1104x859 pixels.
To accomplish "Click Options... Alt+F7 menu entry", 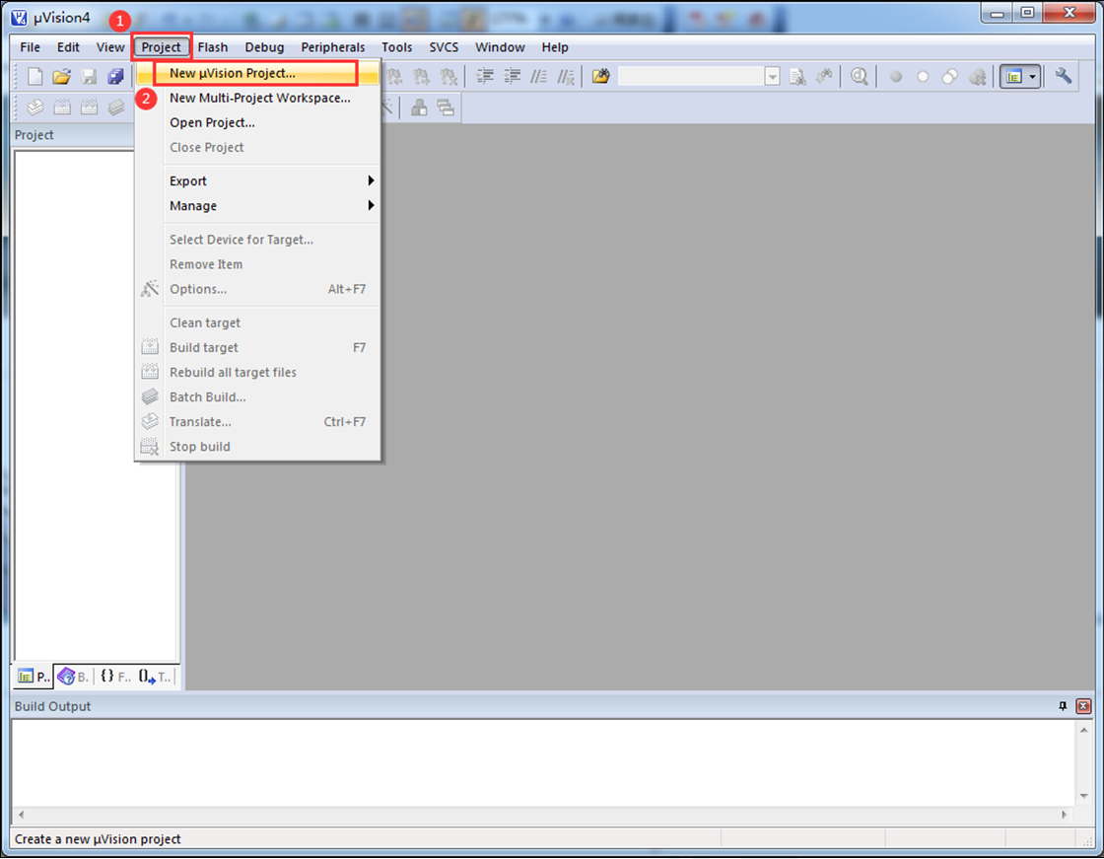I will (257, 289).
